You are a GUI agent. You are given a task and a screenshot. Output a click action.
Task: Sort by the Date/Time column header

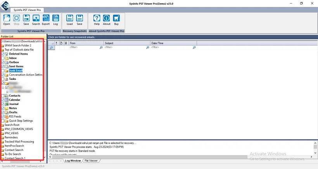(x=174, y=43)
